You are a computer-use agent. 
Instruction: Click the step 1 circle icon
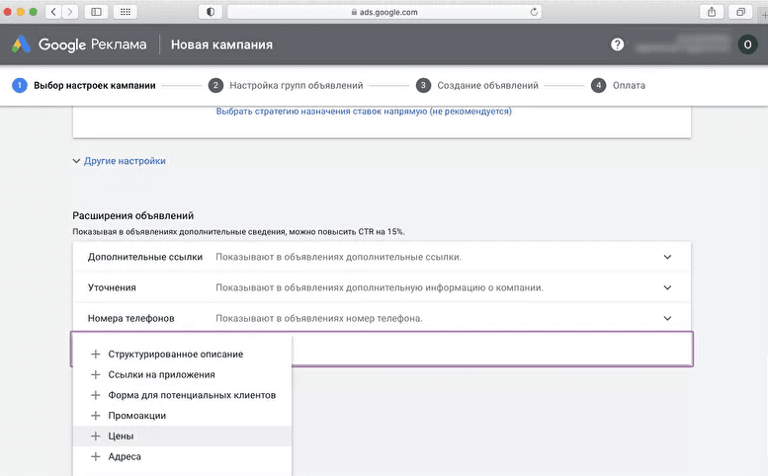[x=20, y=85]
